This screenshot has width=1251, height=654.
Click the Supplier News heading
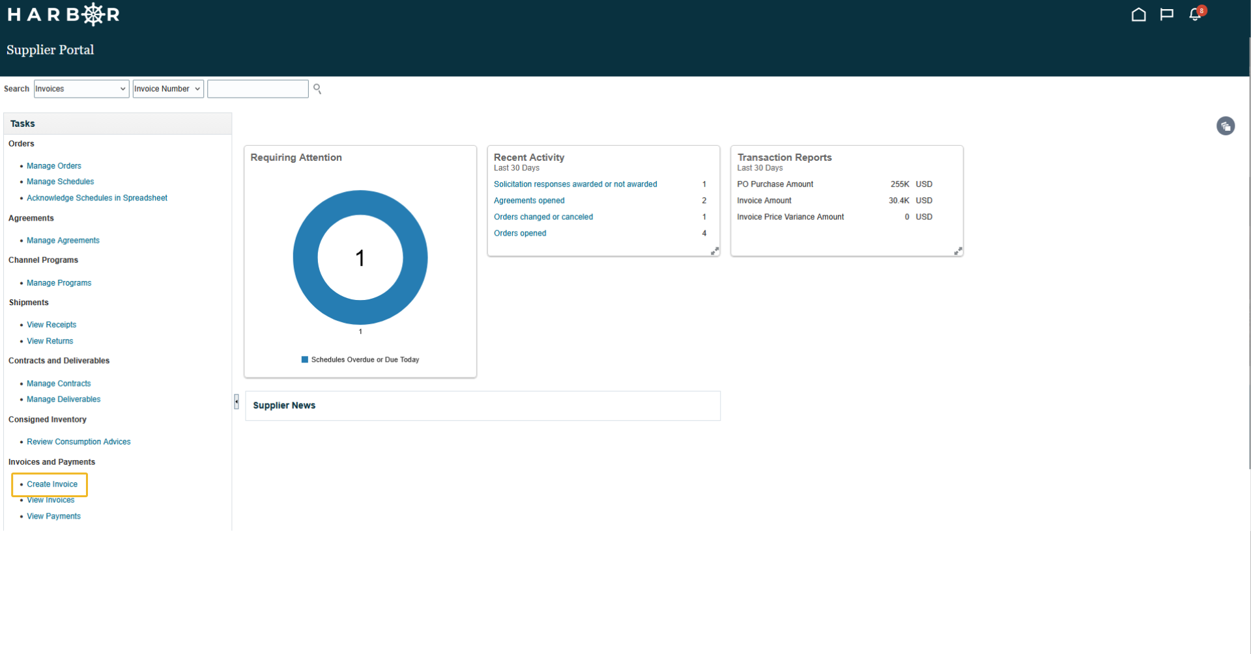(284, 405)
